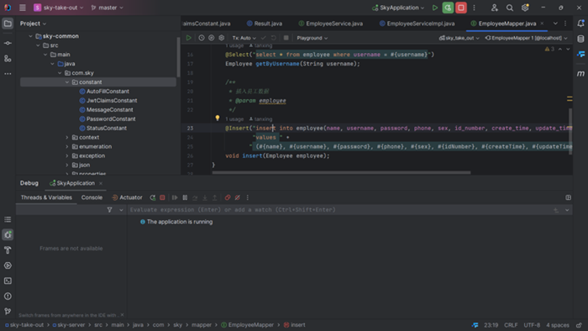The image size is (588, 331).
Task: Open sky-take-out project dropdown
Action: pyautogui.click(x=59, y=8)
